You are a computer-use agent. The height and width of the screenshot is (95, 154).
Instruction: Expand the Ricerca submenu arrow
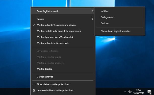coord(92,19)
